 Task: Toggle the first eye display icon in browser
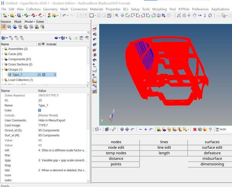(11, 38)
